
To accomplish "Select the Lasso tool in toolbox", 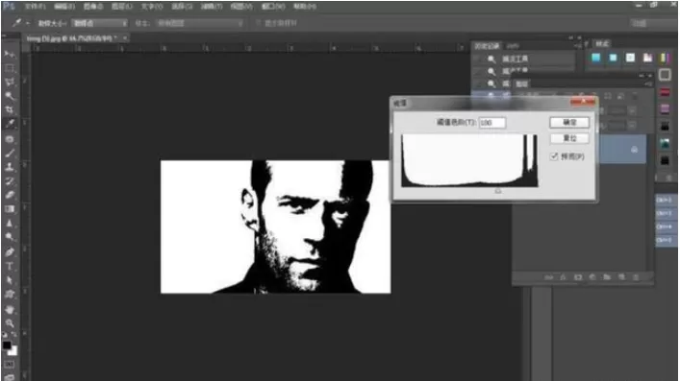I will (x=9, y=83).
